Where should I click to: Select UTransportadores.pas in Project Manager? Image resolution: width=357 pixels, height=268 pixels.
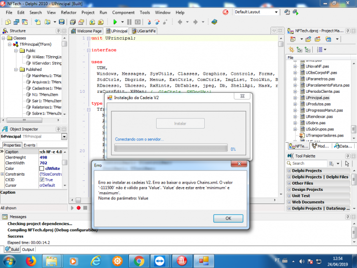click(x=325, y=136)
